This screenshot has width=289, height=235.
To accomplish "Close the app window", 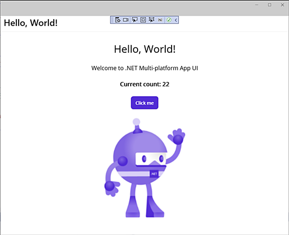I will coord(283,5).
